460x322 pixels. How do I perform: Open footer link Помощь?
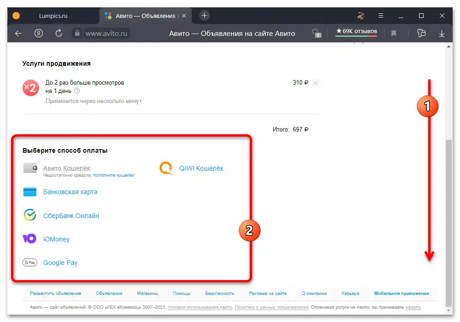pos(181,293)
